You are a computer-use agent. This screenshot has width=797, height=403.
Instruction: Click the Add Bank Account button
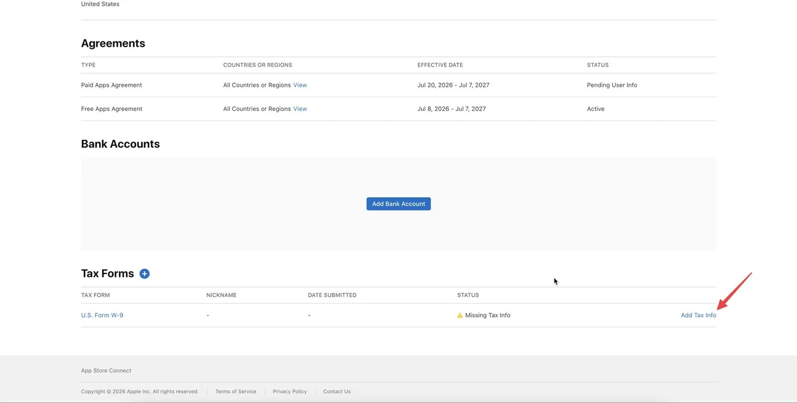pos(398,203)
